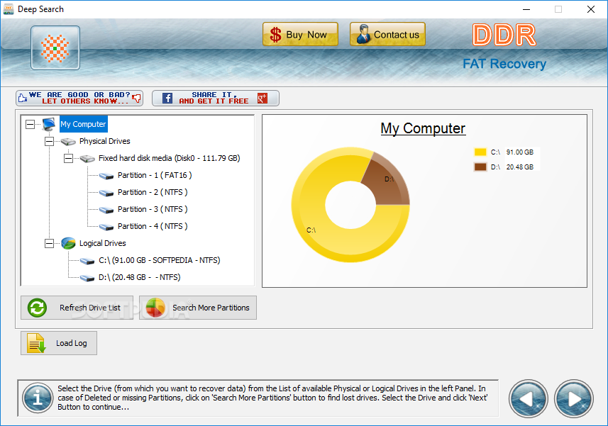Go back with the left arrow button

point(528,399)
